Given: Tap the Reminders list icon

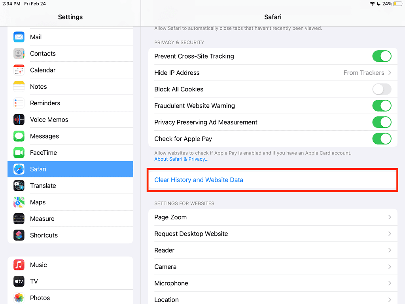Looking at the screenshot, I should [19, 103].
